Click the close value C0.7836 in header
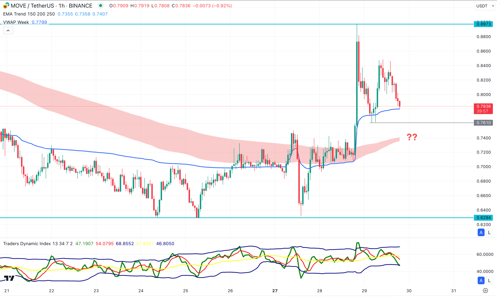 click(181, 6)
